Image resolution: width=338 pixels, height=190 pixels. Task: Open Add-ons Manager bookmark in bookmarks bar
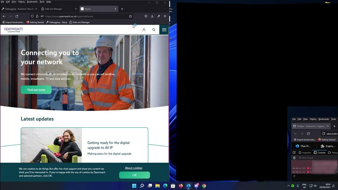(79, 22)
